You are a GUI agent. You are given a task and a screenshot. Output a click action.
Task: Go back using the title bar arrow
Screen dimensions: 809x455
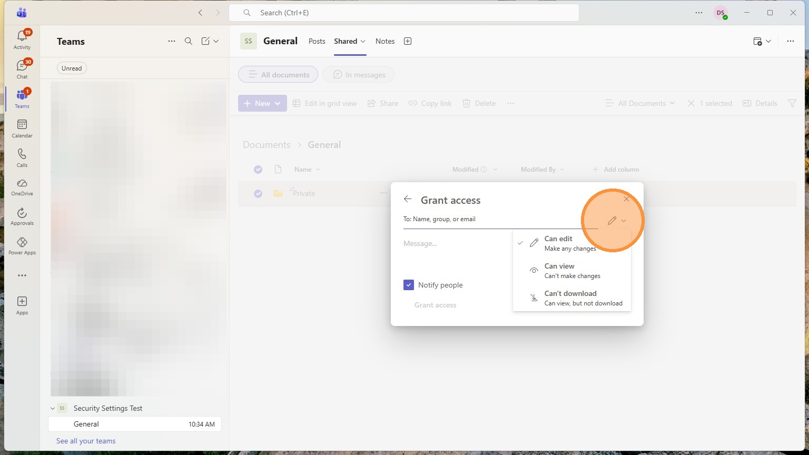tap(200, 13)
